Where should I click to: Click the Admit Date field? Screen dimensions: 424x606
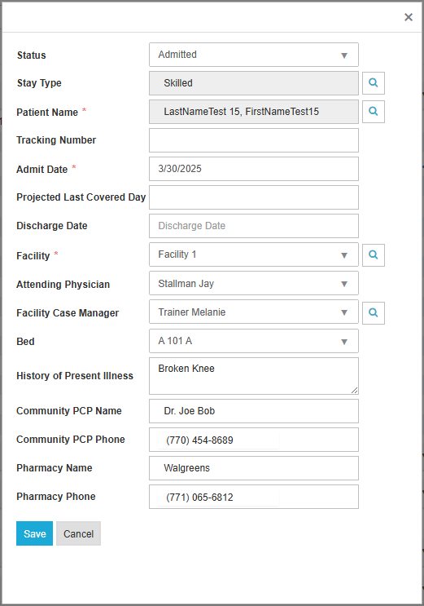254,169
